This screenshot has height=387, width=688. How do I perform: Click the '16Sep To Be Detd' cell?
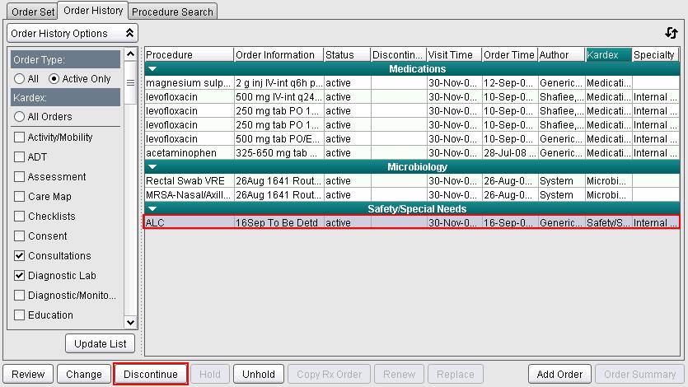[278, 222]
